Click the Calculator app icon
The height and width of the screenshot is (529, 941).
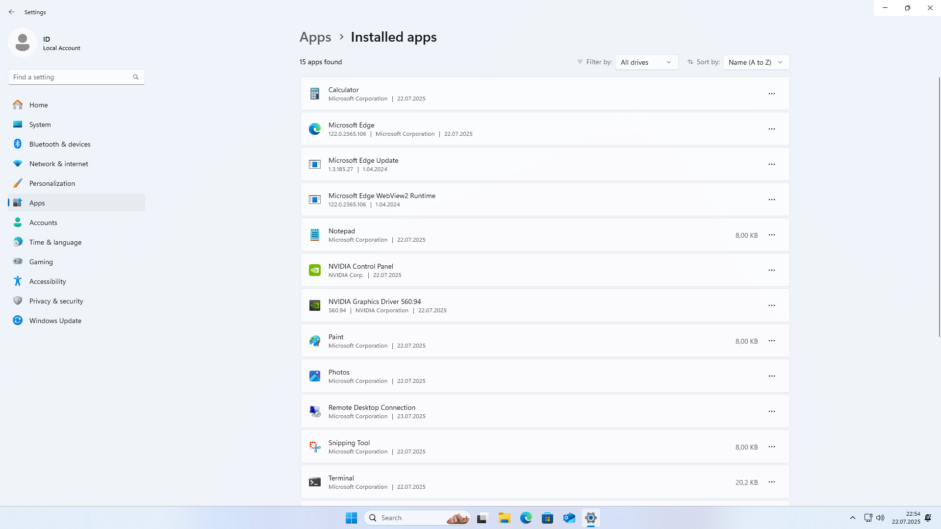pos(315,94)
